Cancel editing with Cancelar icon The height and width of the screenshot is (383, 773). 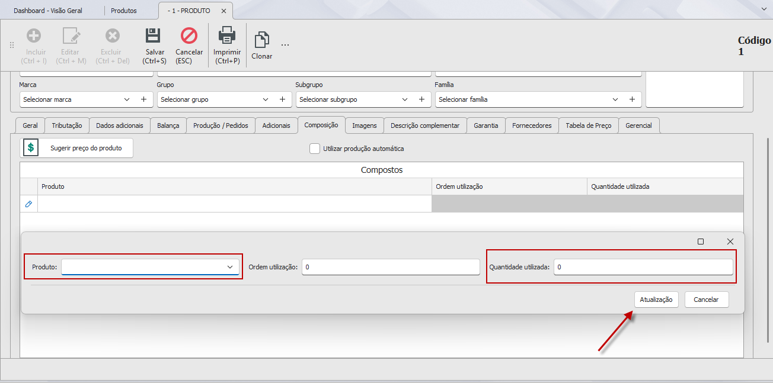[189, 36]
